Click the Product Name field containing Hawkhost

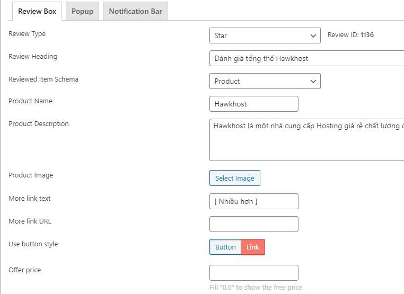[x=254, y=104]
